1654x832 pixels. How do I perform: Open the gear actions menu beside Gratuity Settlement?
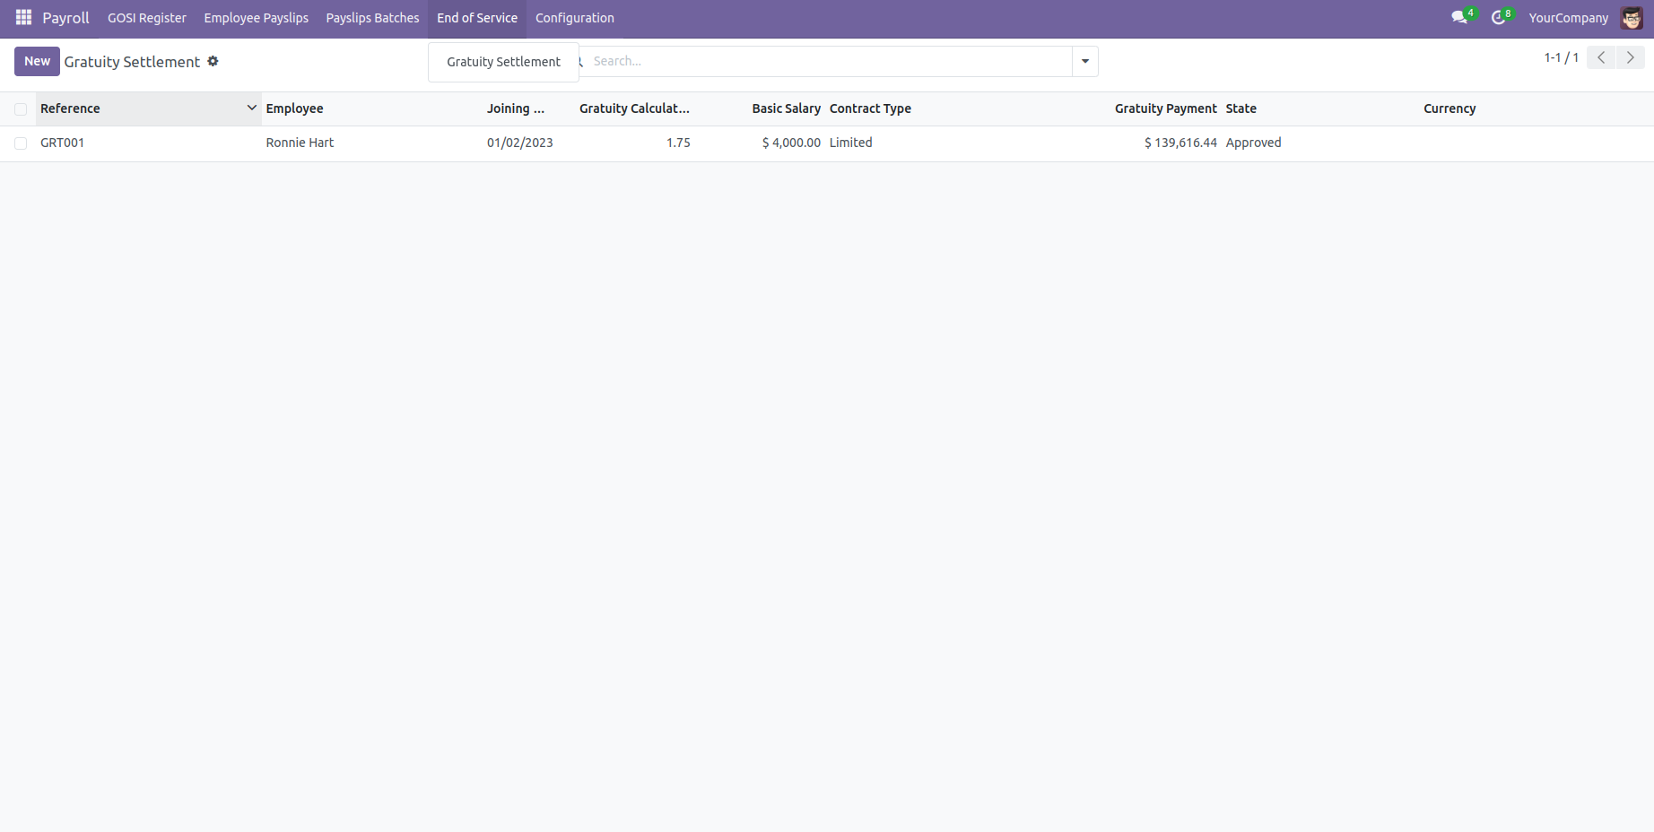(x=213, y=61)
